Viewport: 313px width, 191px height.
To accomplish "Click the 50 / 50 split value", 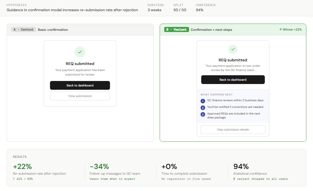I will (180, 10).
